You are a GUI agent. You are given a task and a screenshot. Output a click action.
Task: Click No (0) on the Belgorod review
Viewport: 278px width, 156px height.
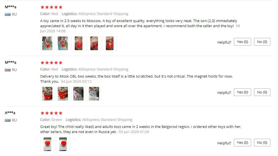[x=262, y=142]
